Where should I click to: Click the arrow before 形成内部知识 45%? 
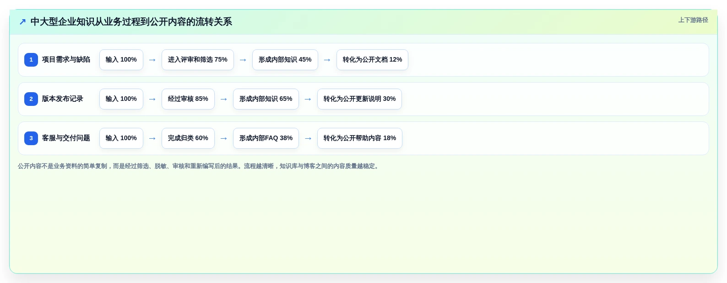click(x=243, y=60)
